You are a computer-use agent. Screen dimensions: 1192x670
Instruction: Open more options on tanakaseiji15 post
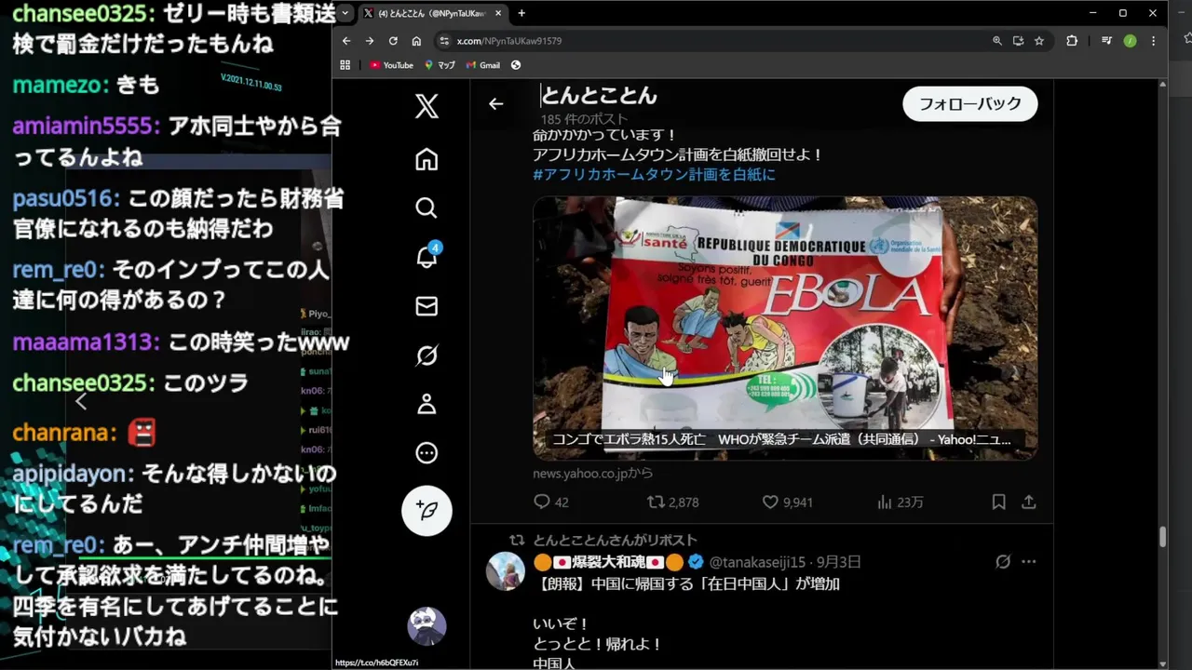click(1029, 562)
